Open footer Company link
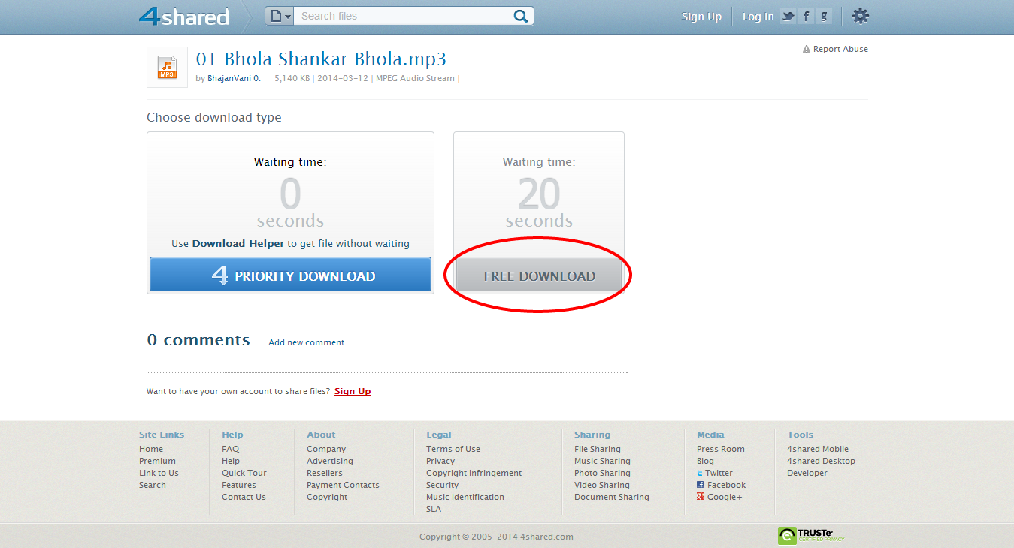 pyautogui.click(x=326, y=449)
